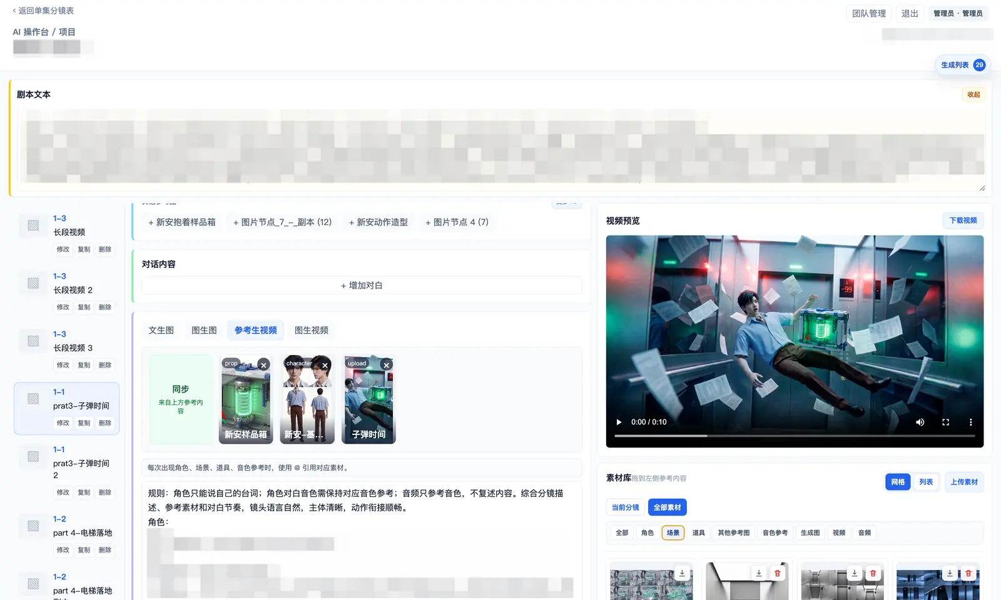Go back via 返回单集分镜表

click(43, 11)
